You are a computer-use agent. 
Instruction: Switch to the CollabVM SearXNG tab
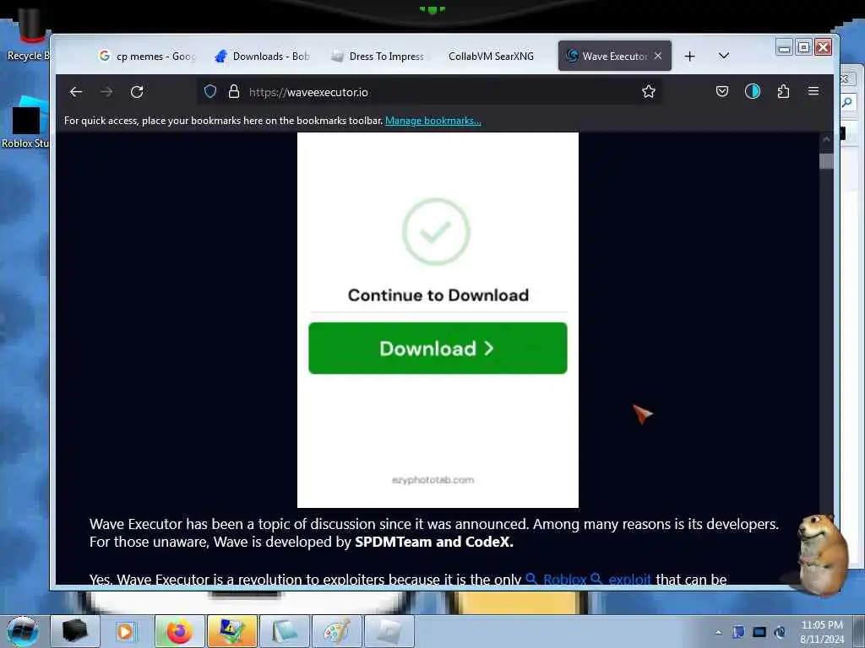pyautogui.click(x=491, y=57)
